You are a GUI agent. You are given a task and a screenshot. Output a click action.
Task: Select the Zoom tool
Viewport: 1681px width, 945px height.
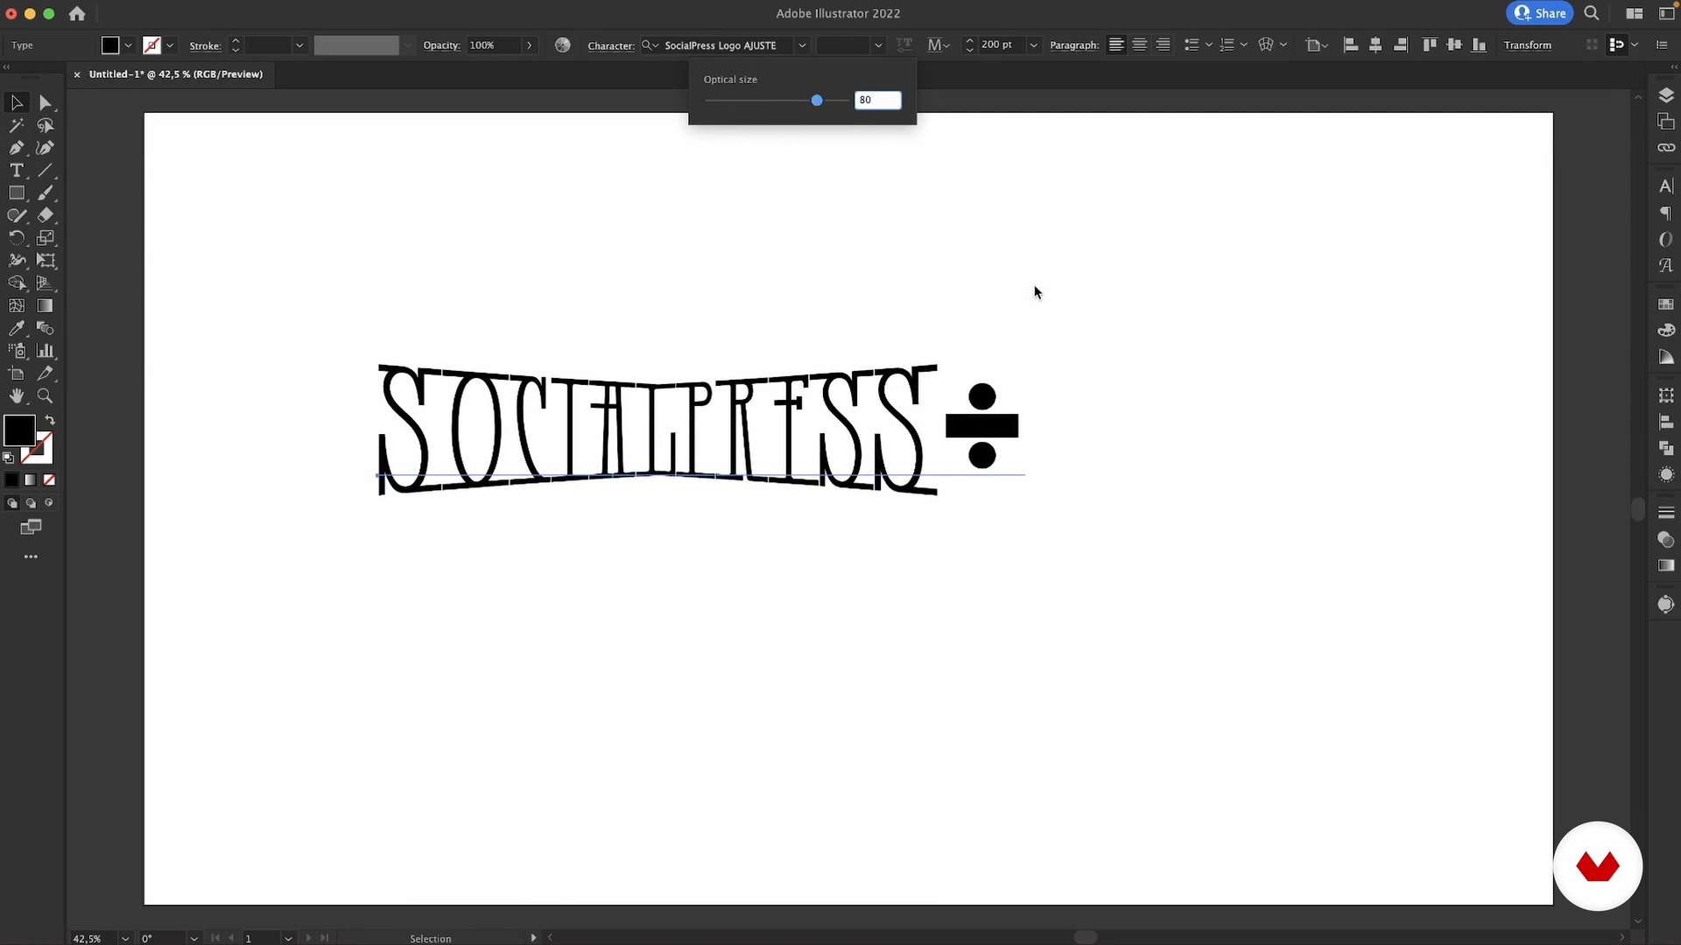tap(46, 396)
